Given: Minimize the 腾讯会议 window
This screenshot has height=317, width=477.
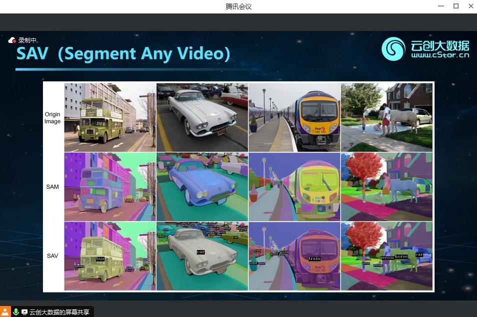Looking at the screenshot, I should [440, 6].
